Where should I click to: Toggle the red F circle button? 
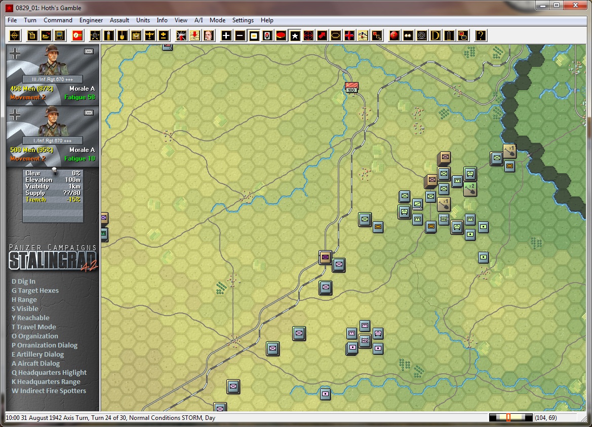394,35
